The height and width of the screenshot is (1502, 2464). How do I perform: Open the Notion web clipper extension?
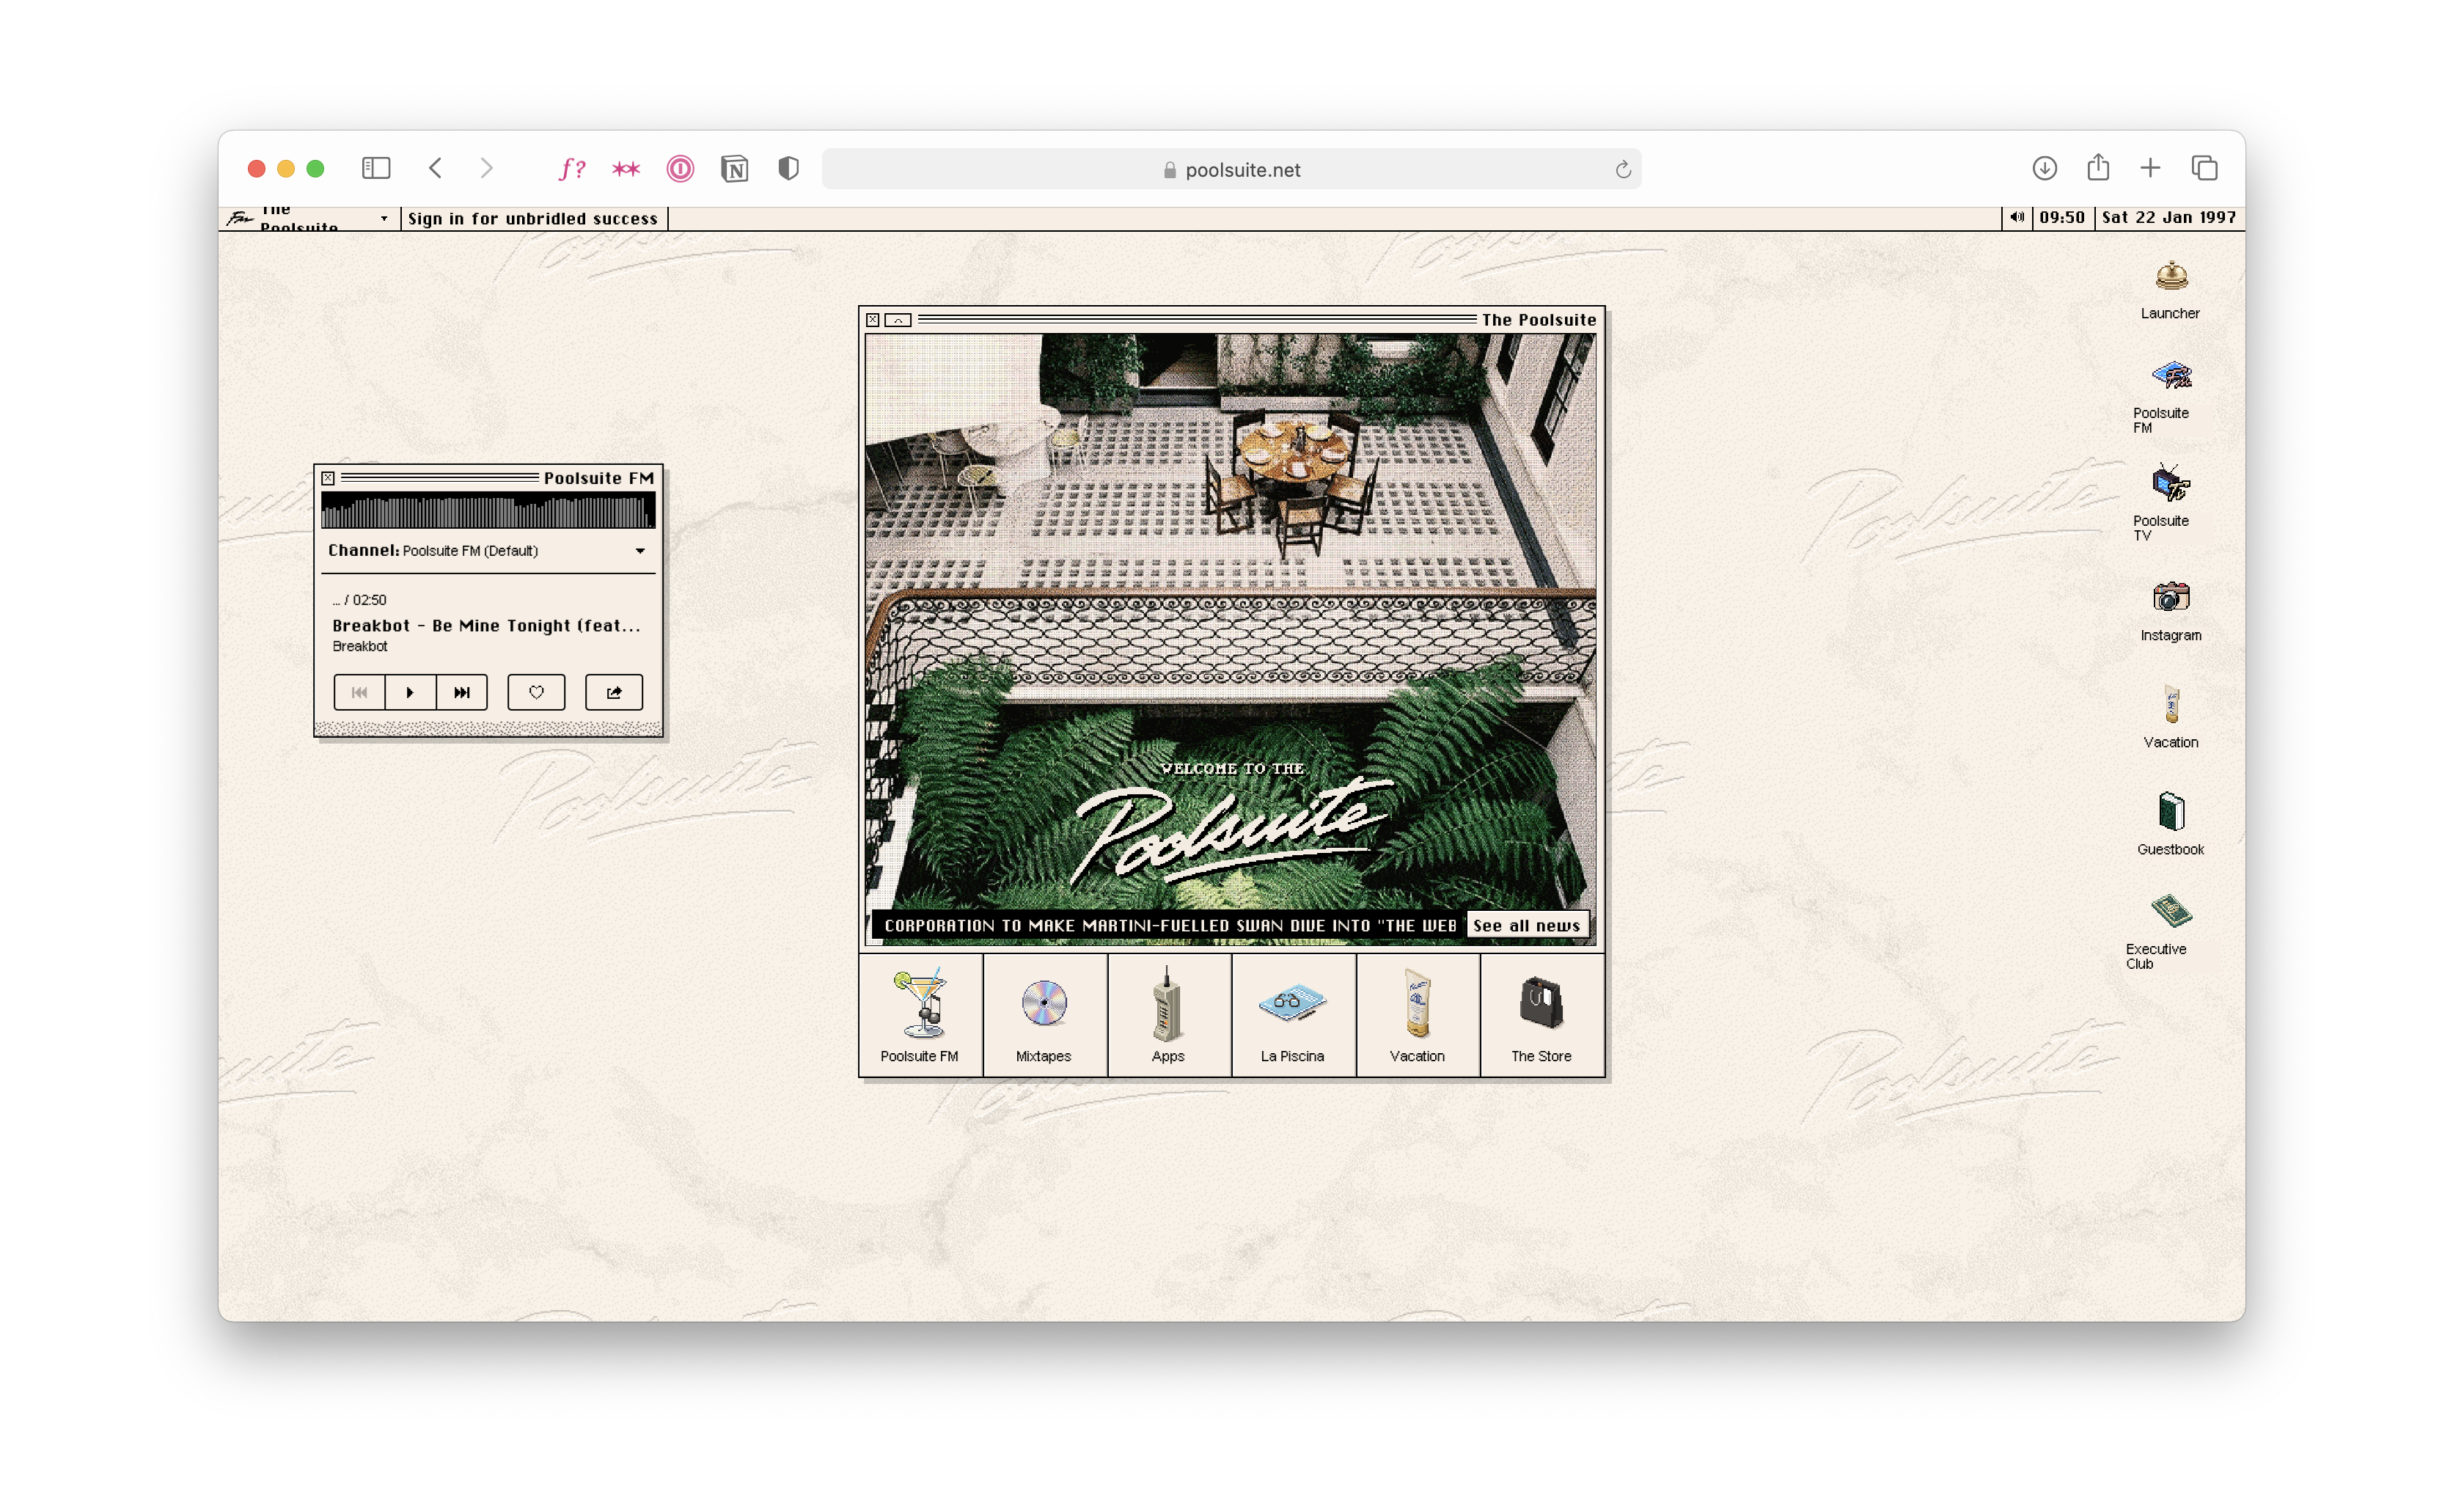734,169
